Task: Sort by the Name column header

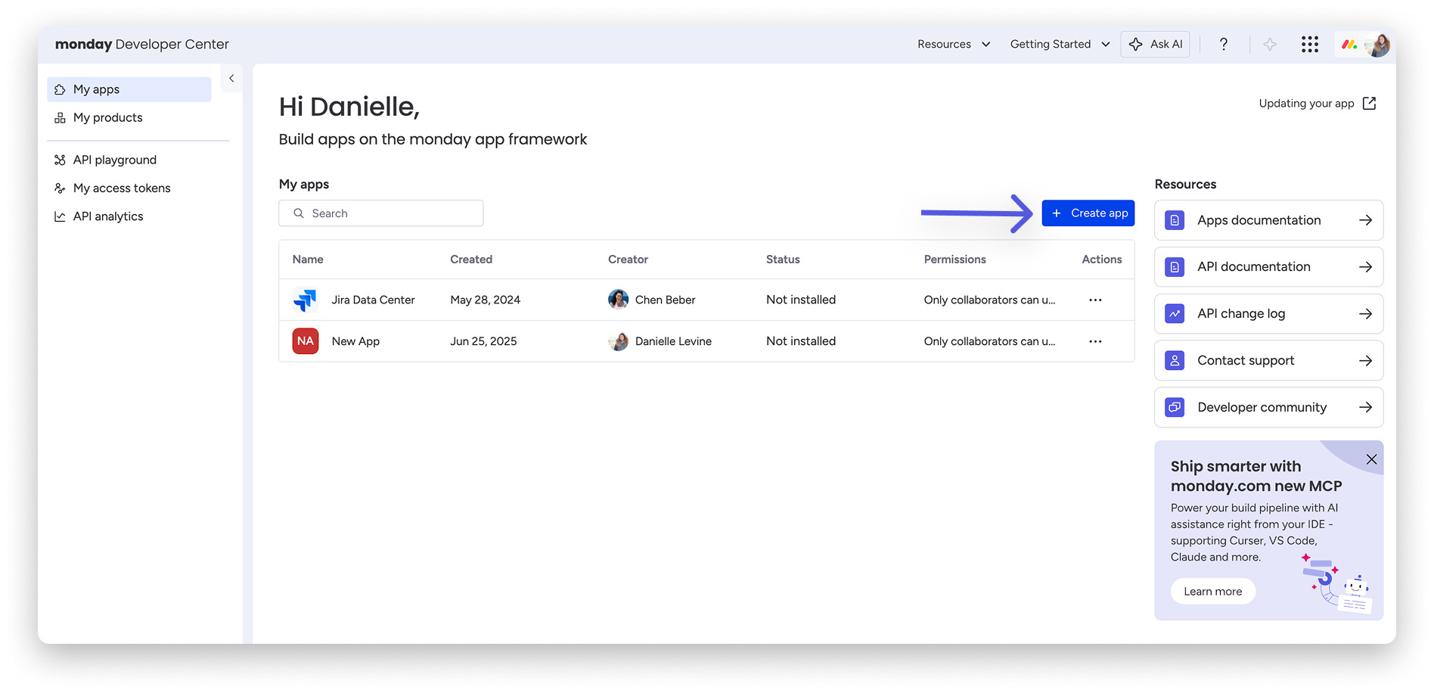Action: pos(308,259)
